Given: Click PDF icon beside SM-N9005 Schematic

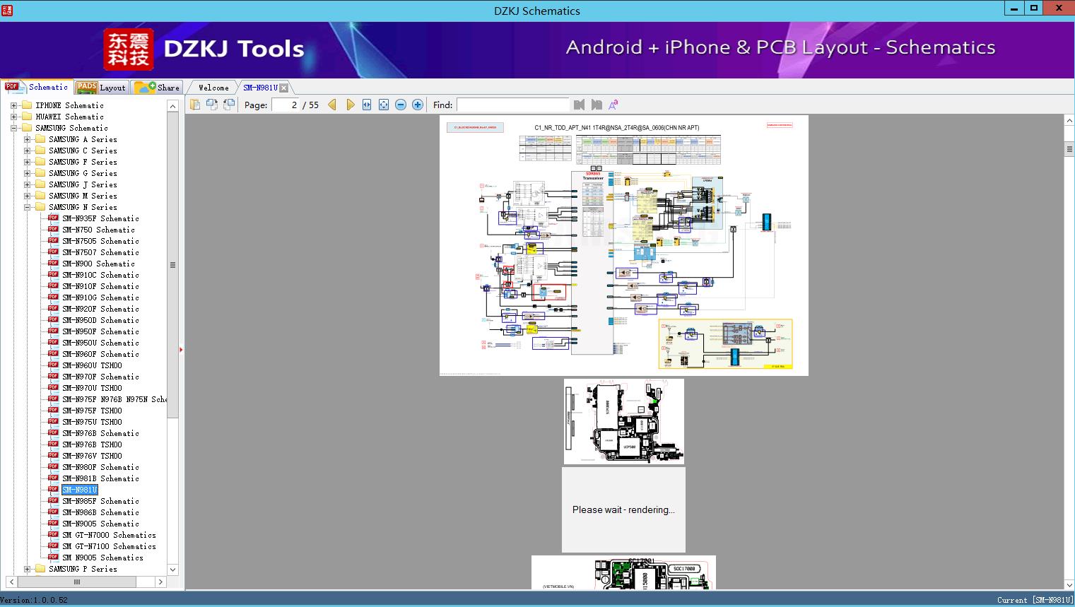Looking at the screenshot, I should coord(53,524).
